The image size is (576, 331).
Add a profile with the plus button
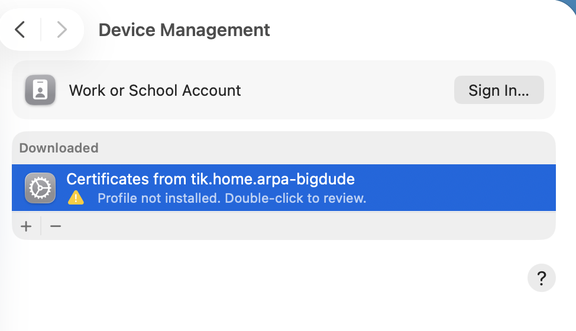26,226
